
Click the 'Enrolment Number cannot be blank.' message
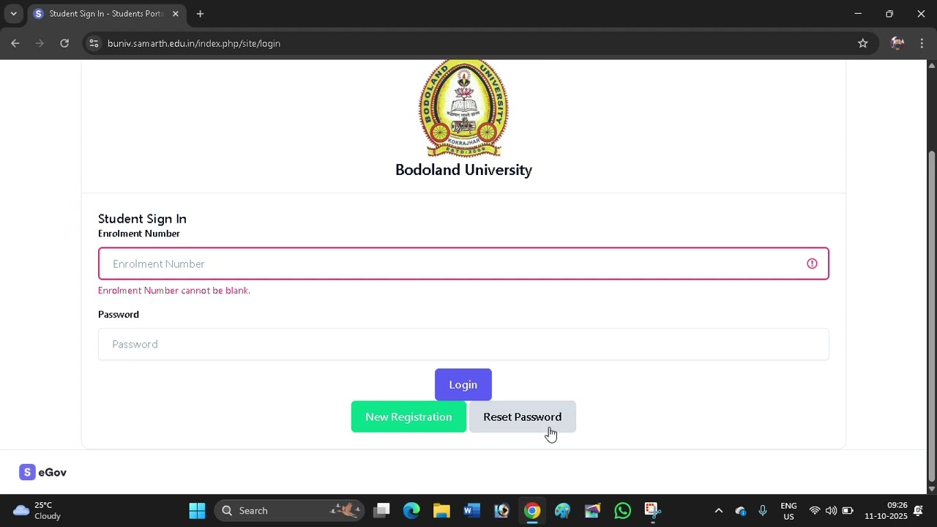tap(174, 291)
